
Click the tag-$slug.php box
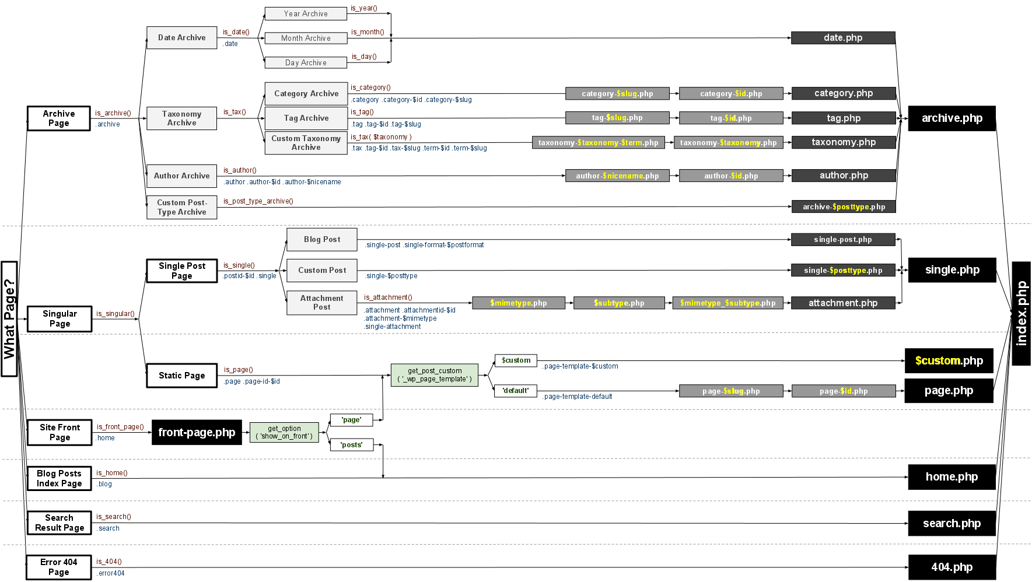click(617, 118)
